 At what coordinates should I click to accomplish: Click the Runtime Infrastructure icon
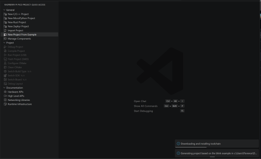click(x=5, y=104)
